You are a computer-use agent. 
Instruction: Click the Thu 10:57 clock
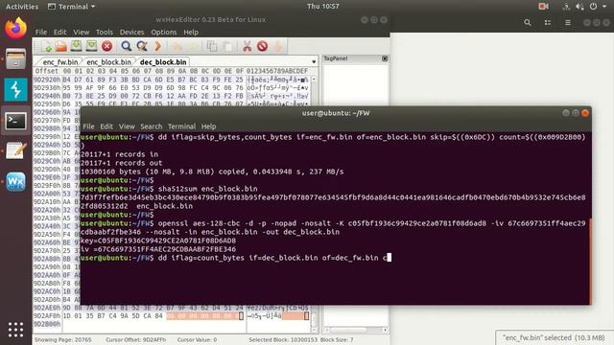323,7
